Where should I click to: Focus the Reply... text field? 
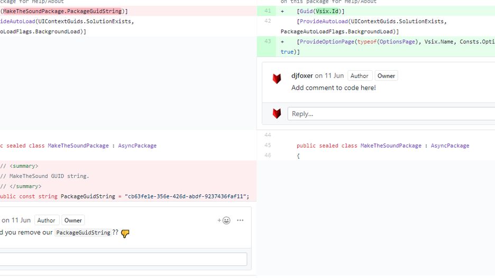pos(391,113)
